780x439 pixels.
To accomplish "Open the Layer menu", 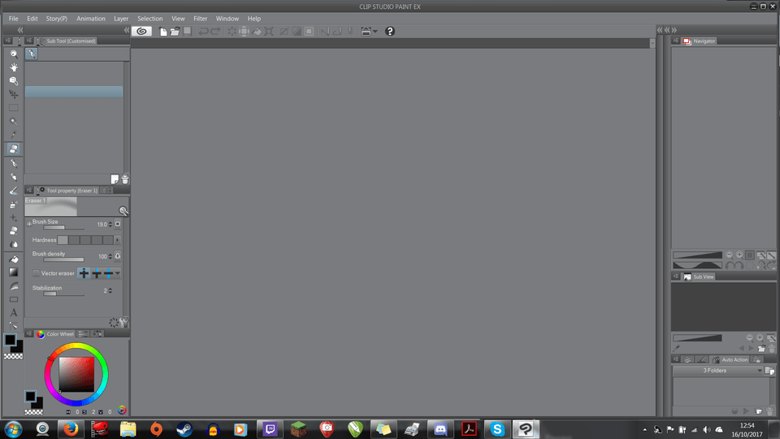I will [121, 19].
